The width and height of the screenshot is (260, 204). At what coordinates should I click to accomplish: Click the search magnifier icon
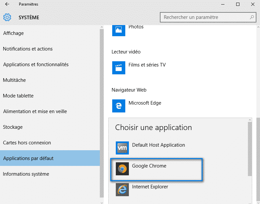252,17
